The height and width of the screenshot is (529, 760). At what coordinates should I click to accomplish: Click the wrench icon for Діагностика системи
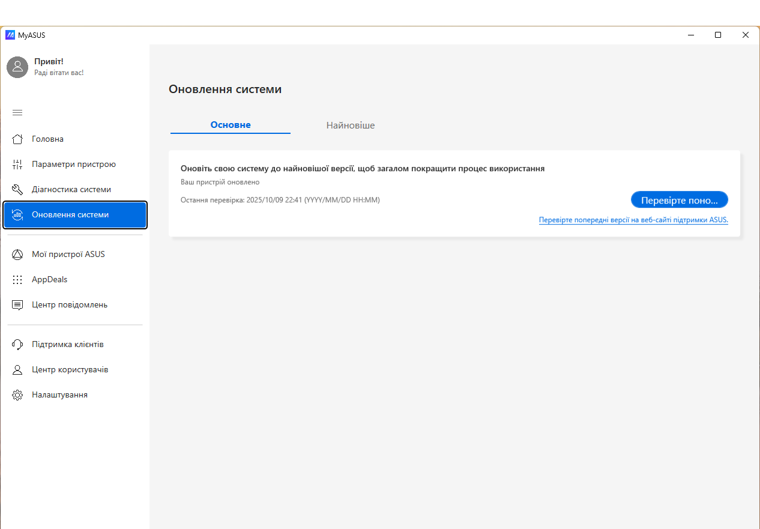[x=17, y=190]
